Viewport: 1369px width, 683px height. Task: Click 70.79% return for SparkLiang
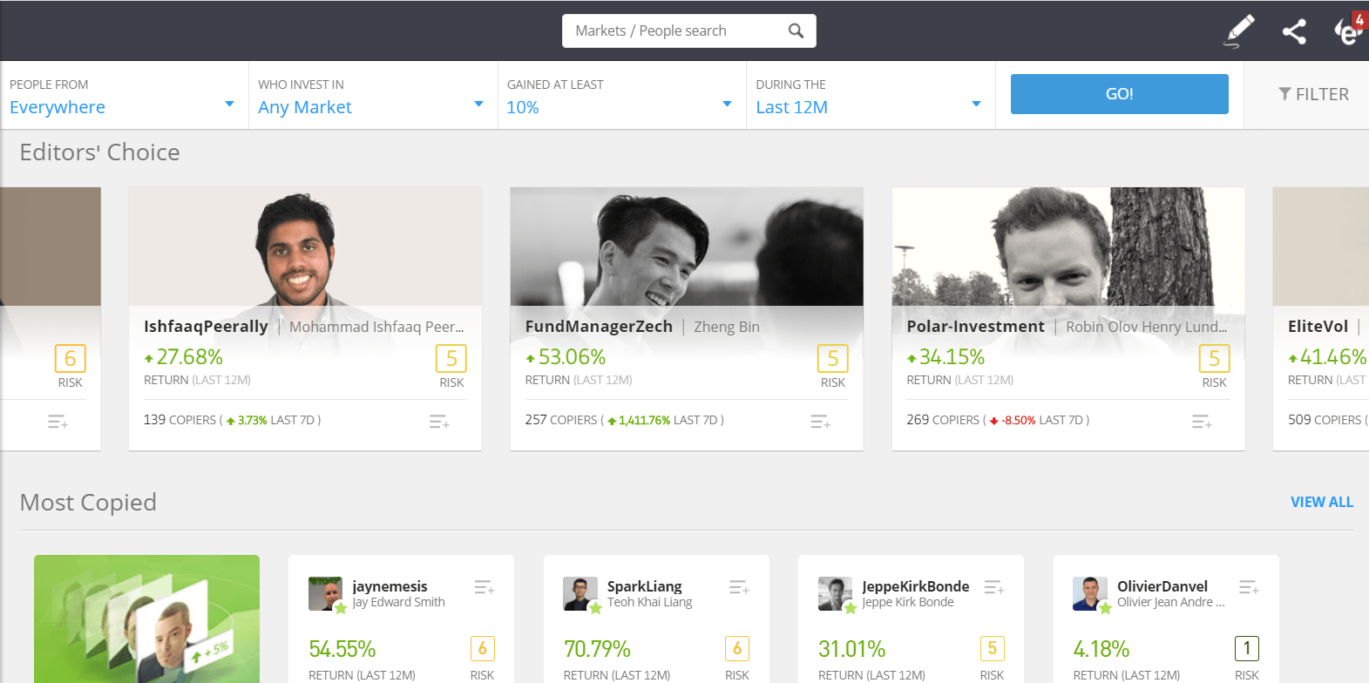[597, 649]
